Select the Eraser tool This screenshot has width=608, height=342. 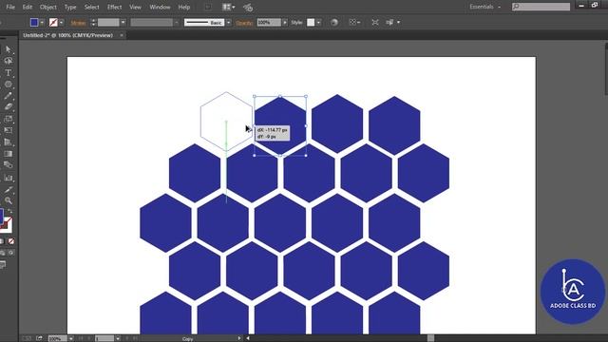[9, 107]
